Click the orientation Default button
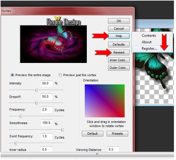 tap(92, 134)
